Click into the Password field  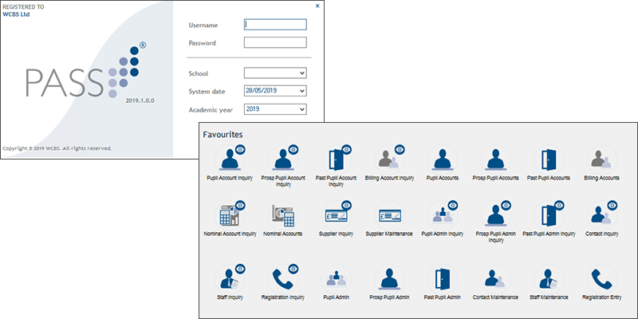(275, 42)
